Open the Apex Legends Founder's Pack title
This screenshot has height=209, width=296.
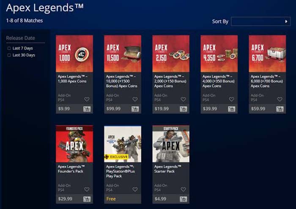tap(71, 169)
